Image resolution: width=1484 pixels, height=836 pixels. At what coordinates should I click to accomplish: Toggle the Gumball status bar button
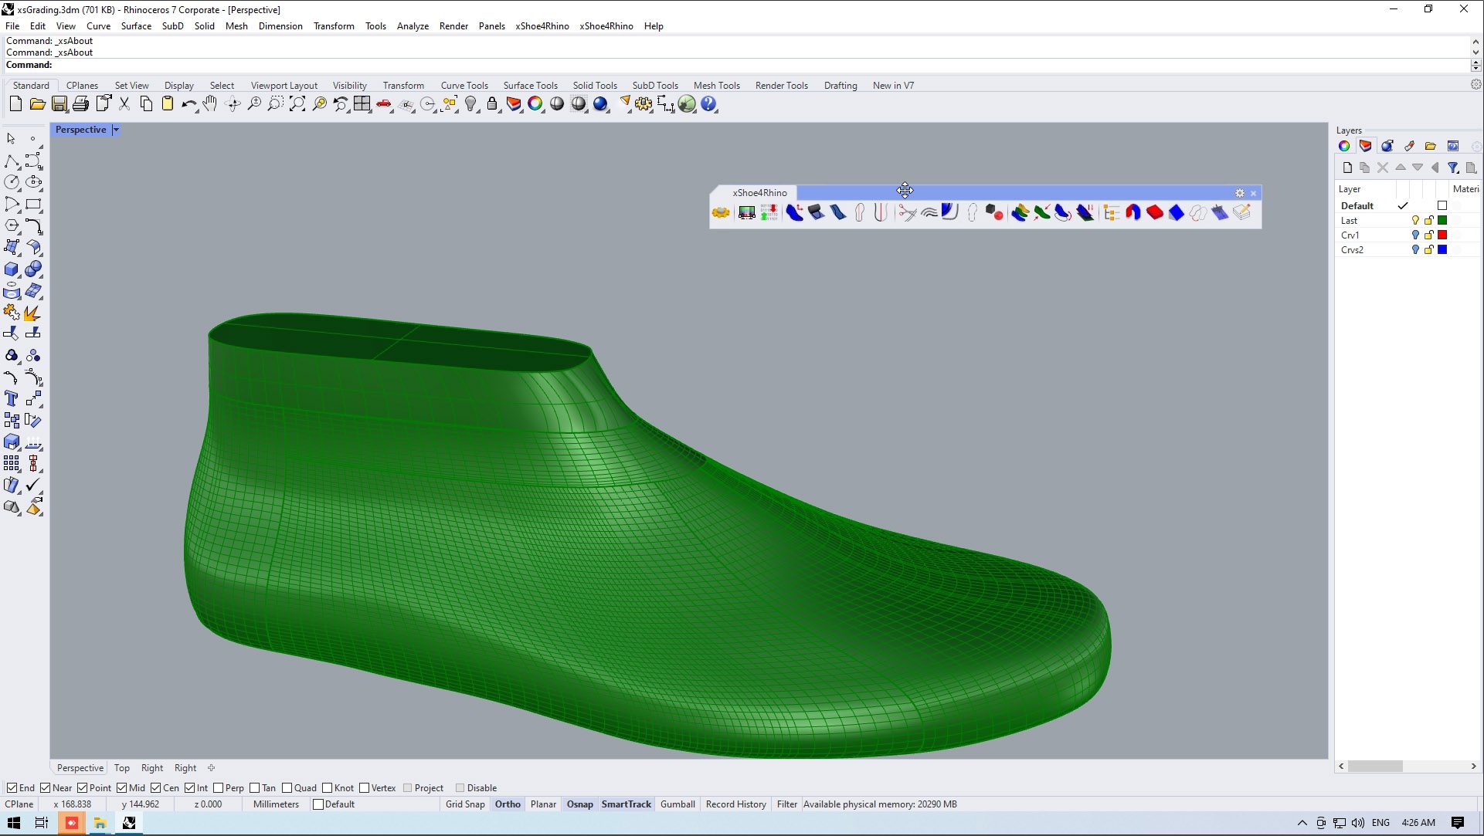pos(677,804)
